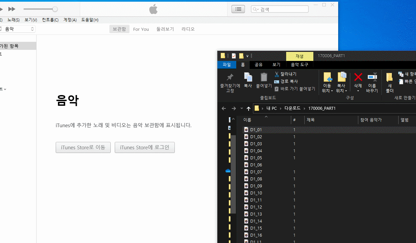
Task: Open the iTunes list view button
Action: pos(238,9)
